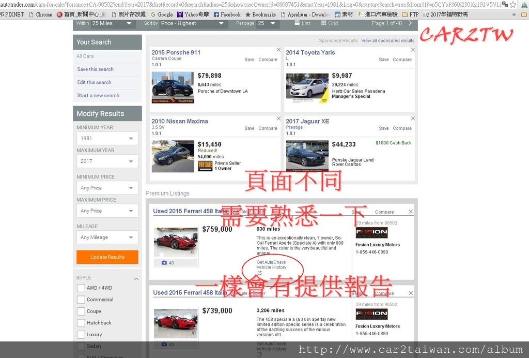
Task: Open the $739,000 red Ferrari thumbnail
Action: [x=176, y=323]
